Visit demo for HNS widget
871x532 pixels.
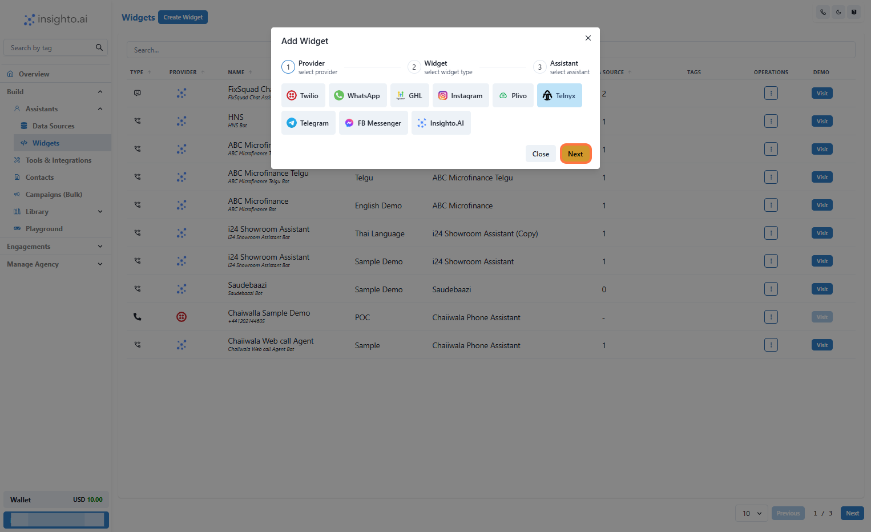[x=822, y=121]
